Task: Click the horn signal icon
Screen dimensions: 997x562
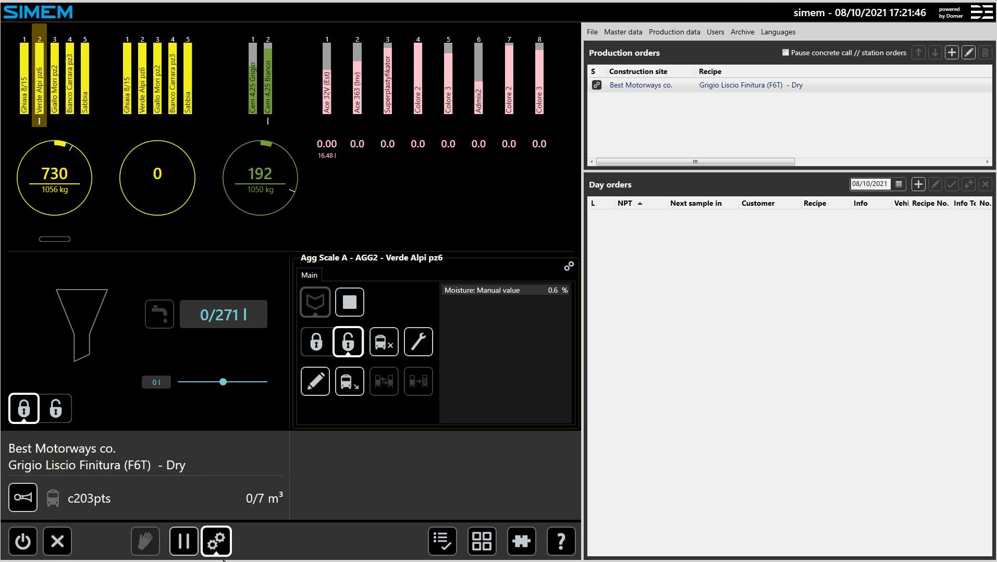Action: coord(23,497)
